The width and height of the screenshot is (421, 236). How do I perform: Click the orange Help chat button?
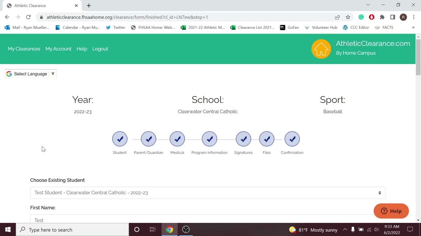click(x=391, y=211)
